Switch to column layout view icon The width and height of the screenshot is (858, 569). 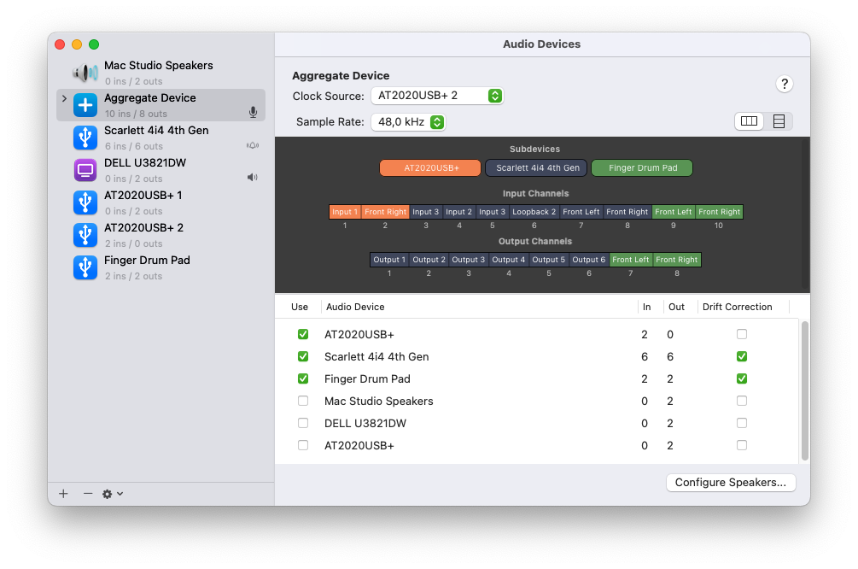tap(750, 121)
